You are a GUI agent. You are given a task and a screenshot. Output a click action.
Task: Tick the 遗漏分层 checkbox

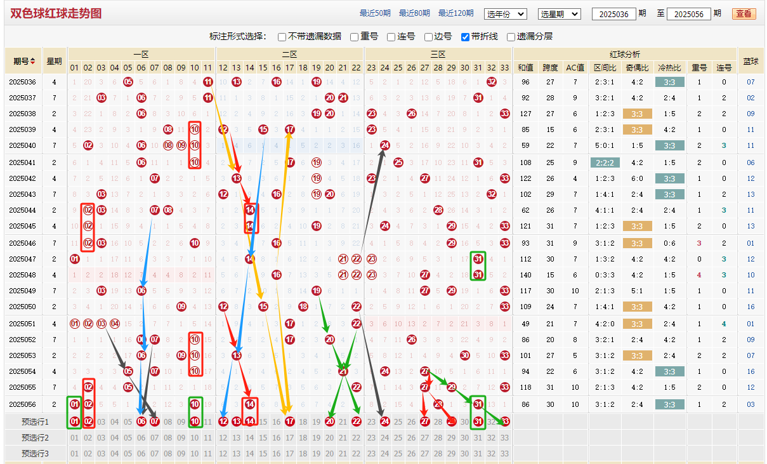coord(511,37)
